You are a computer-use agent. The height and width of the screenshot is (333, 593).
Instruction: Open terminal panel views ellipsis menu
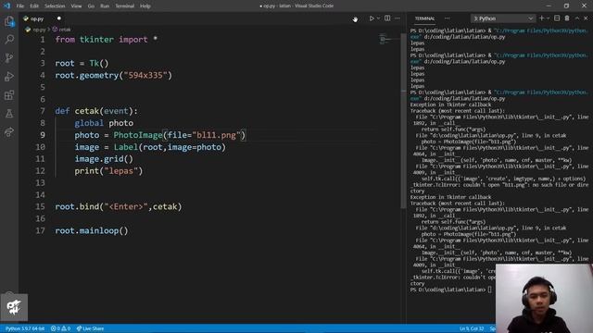447,18
